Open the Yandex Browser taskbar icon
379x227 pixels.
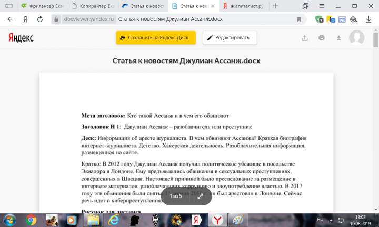click(x=217, y=220)
